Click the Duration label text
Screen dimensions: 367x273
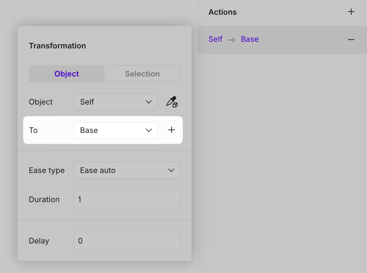point(44,199)
